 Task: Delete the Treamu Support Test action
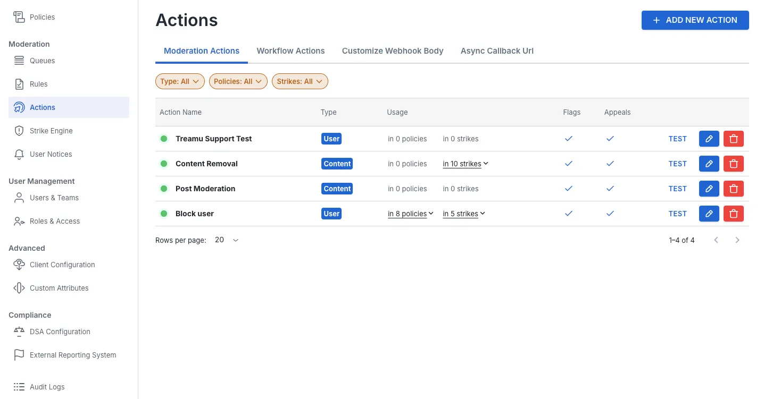point(734,139)
